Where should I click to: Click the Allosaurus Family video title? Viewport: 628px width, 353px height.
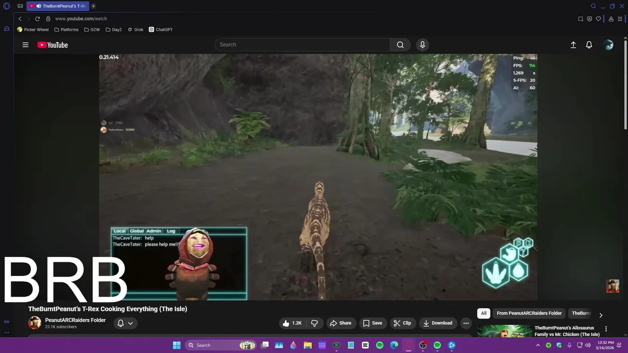[567, 331]
